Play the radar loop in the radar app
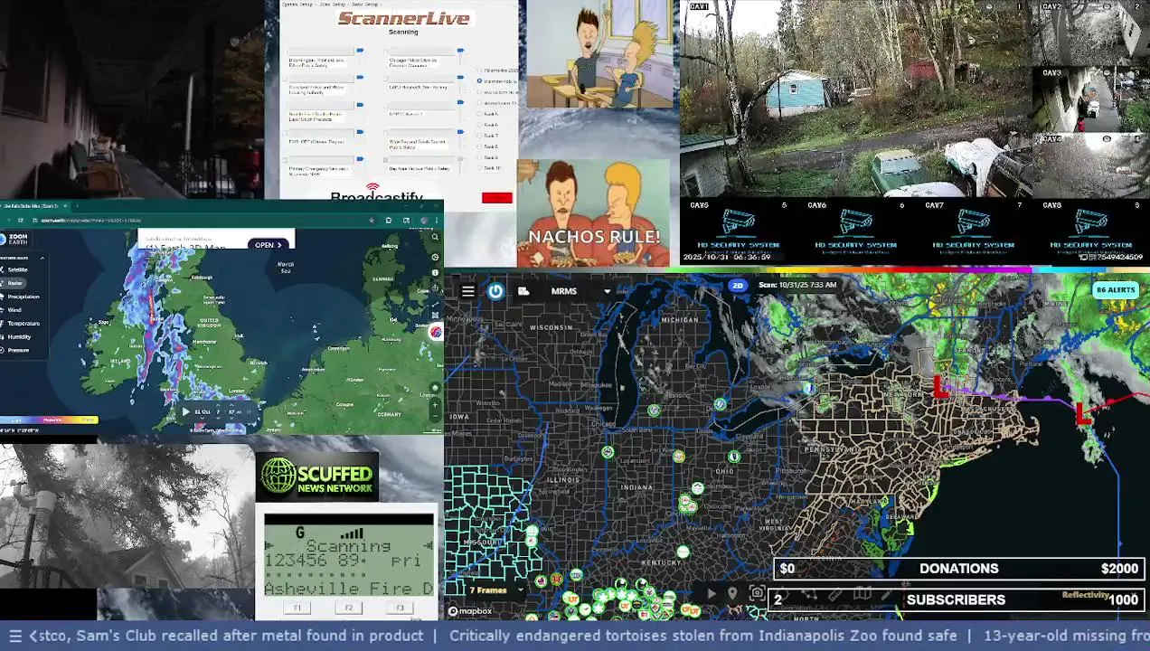 (x=712, y=594)
